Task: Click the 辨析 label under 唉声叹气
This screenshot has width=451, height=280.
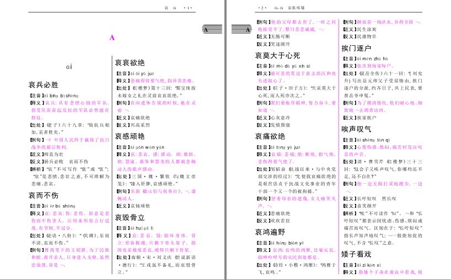Action: (x=349, y=213)
